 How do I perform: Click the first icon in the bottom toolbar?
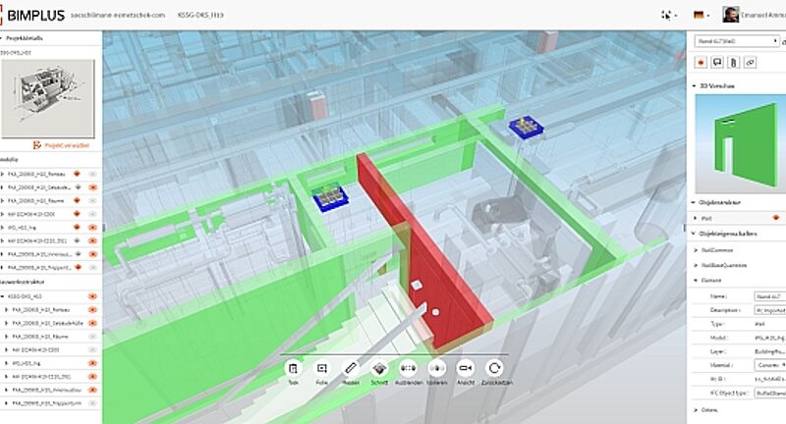click(x=293, y=368)
